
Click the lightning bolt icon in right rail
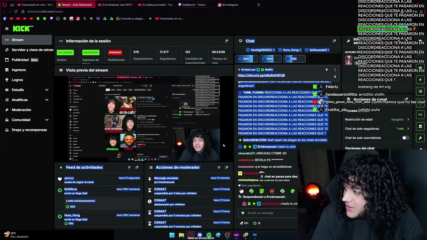tap(420, 80)
